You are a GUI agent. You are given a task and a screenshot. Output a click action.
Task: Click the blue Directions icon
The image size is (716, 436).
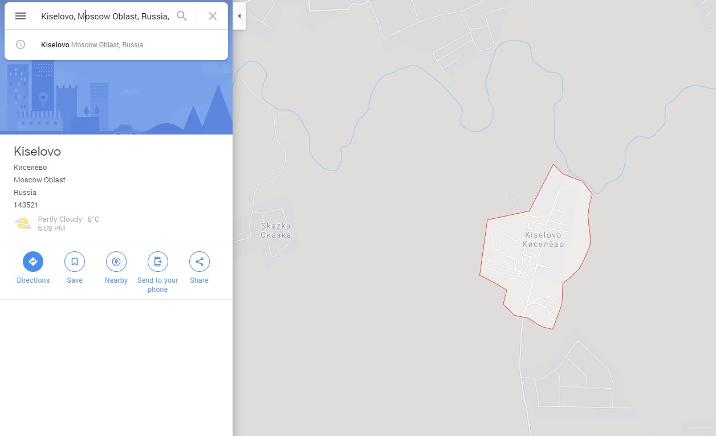[x=33, y=262]
